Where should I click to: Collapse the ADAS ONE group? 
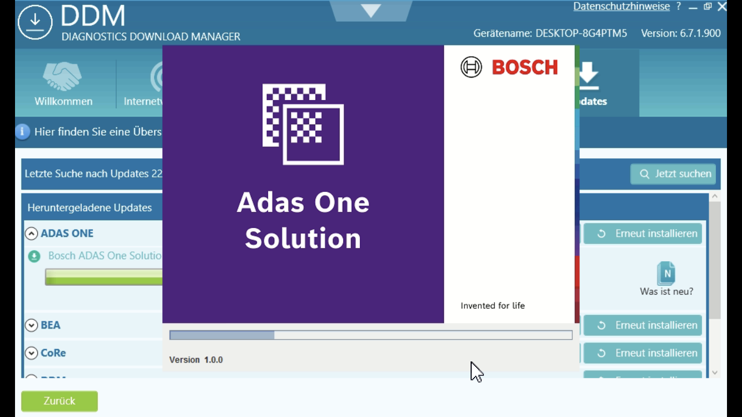(x=31, y=234)
